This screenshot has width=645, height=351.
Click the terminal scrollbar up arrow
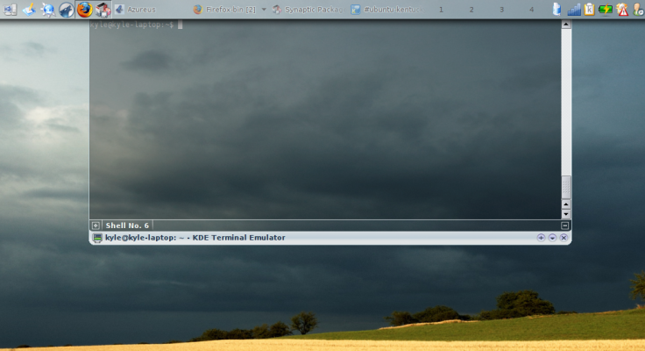point(566,25)
